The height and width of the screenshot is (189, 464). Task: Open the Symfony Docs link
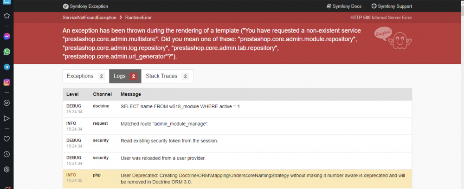[344, 6]
